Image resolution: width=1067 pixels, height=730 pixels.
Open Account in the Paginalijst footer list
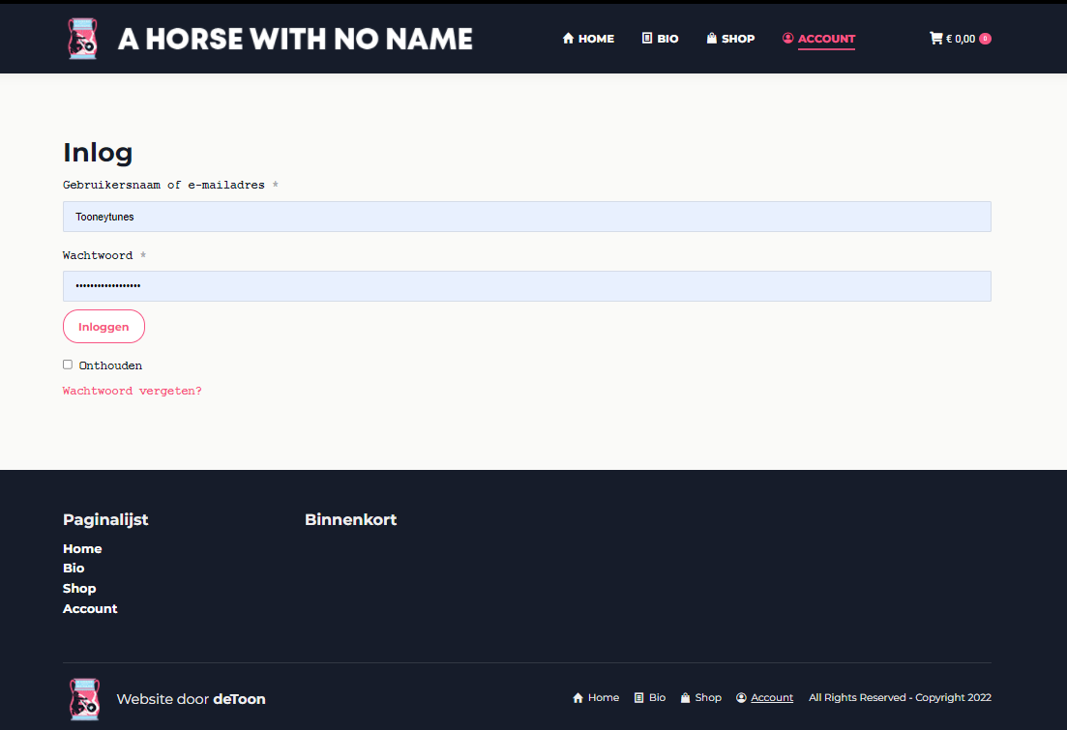pyautogui.click(x=91, y=609)
